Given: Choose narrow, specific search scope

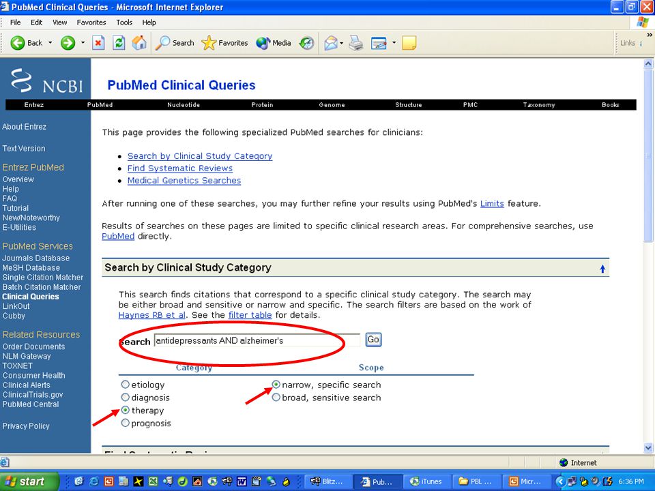Looking at the screenshot, I should pyautogui.click(x=276, y=384).
